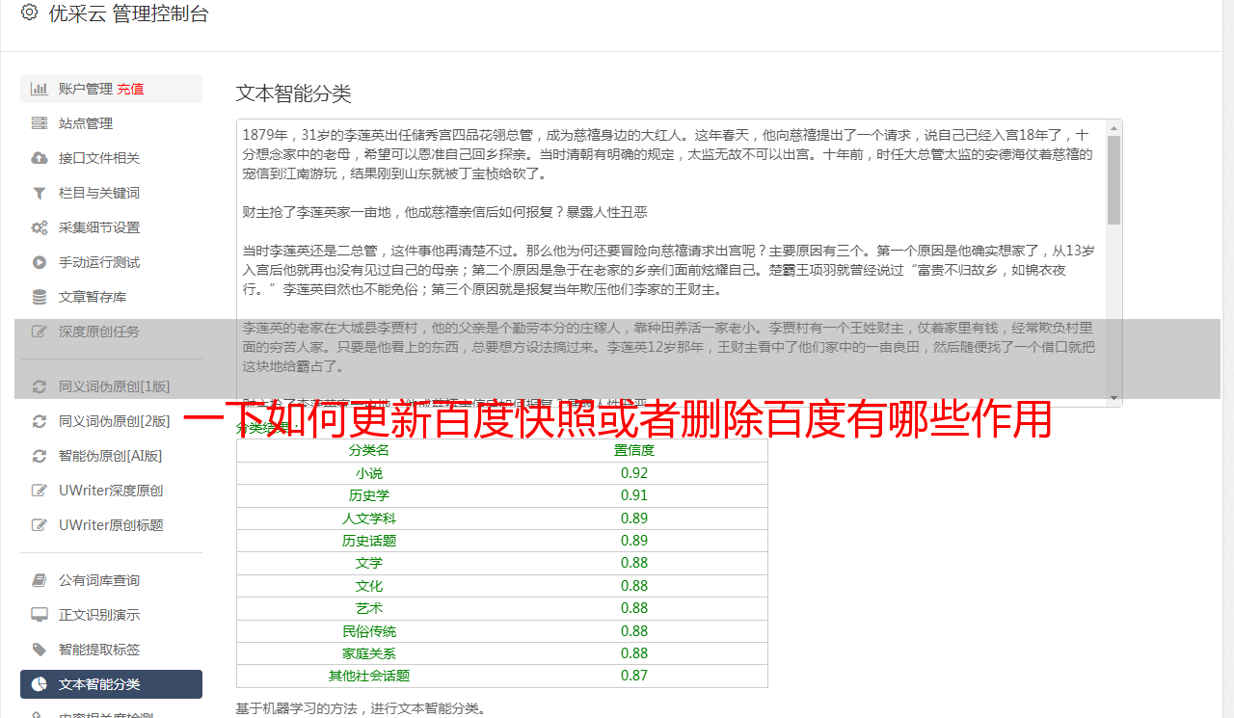Click the refresh icon for 同义词伪原创[2版]

point(40,421)
